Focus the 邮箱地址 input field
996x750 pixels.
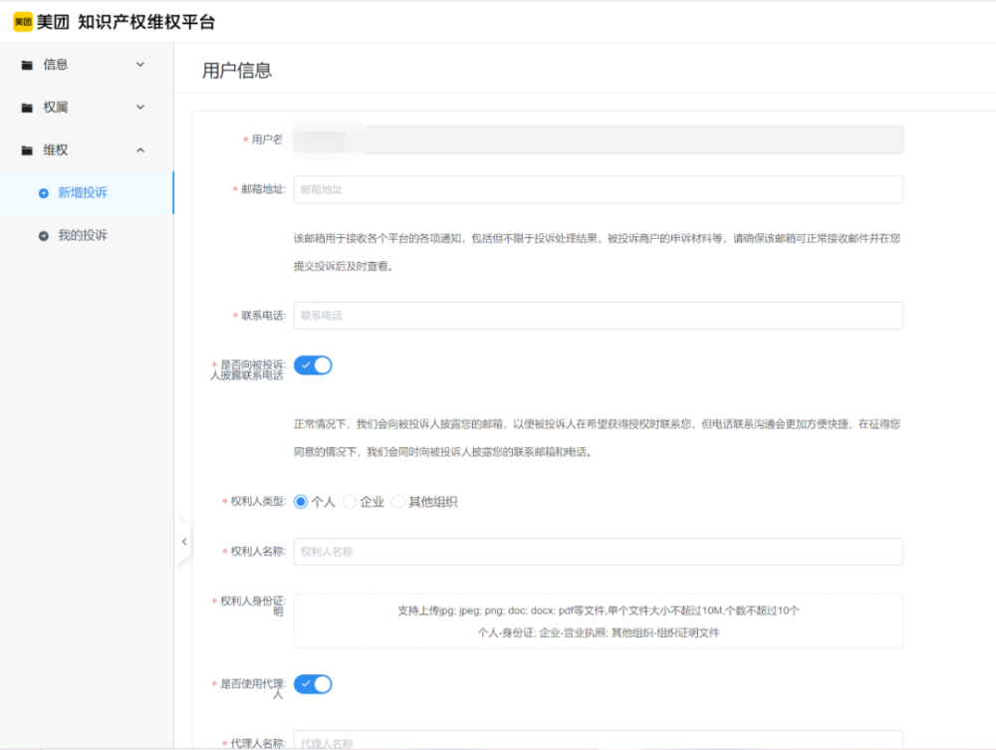click(x=599, y=189)
